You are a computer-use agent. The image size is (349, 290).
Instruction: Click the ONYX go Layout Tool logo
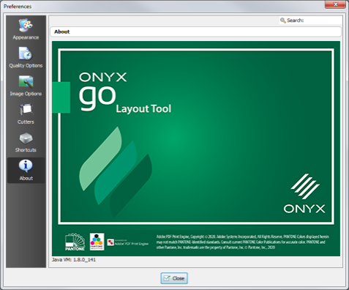[125, 92]
